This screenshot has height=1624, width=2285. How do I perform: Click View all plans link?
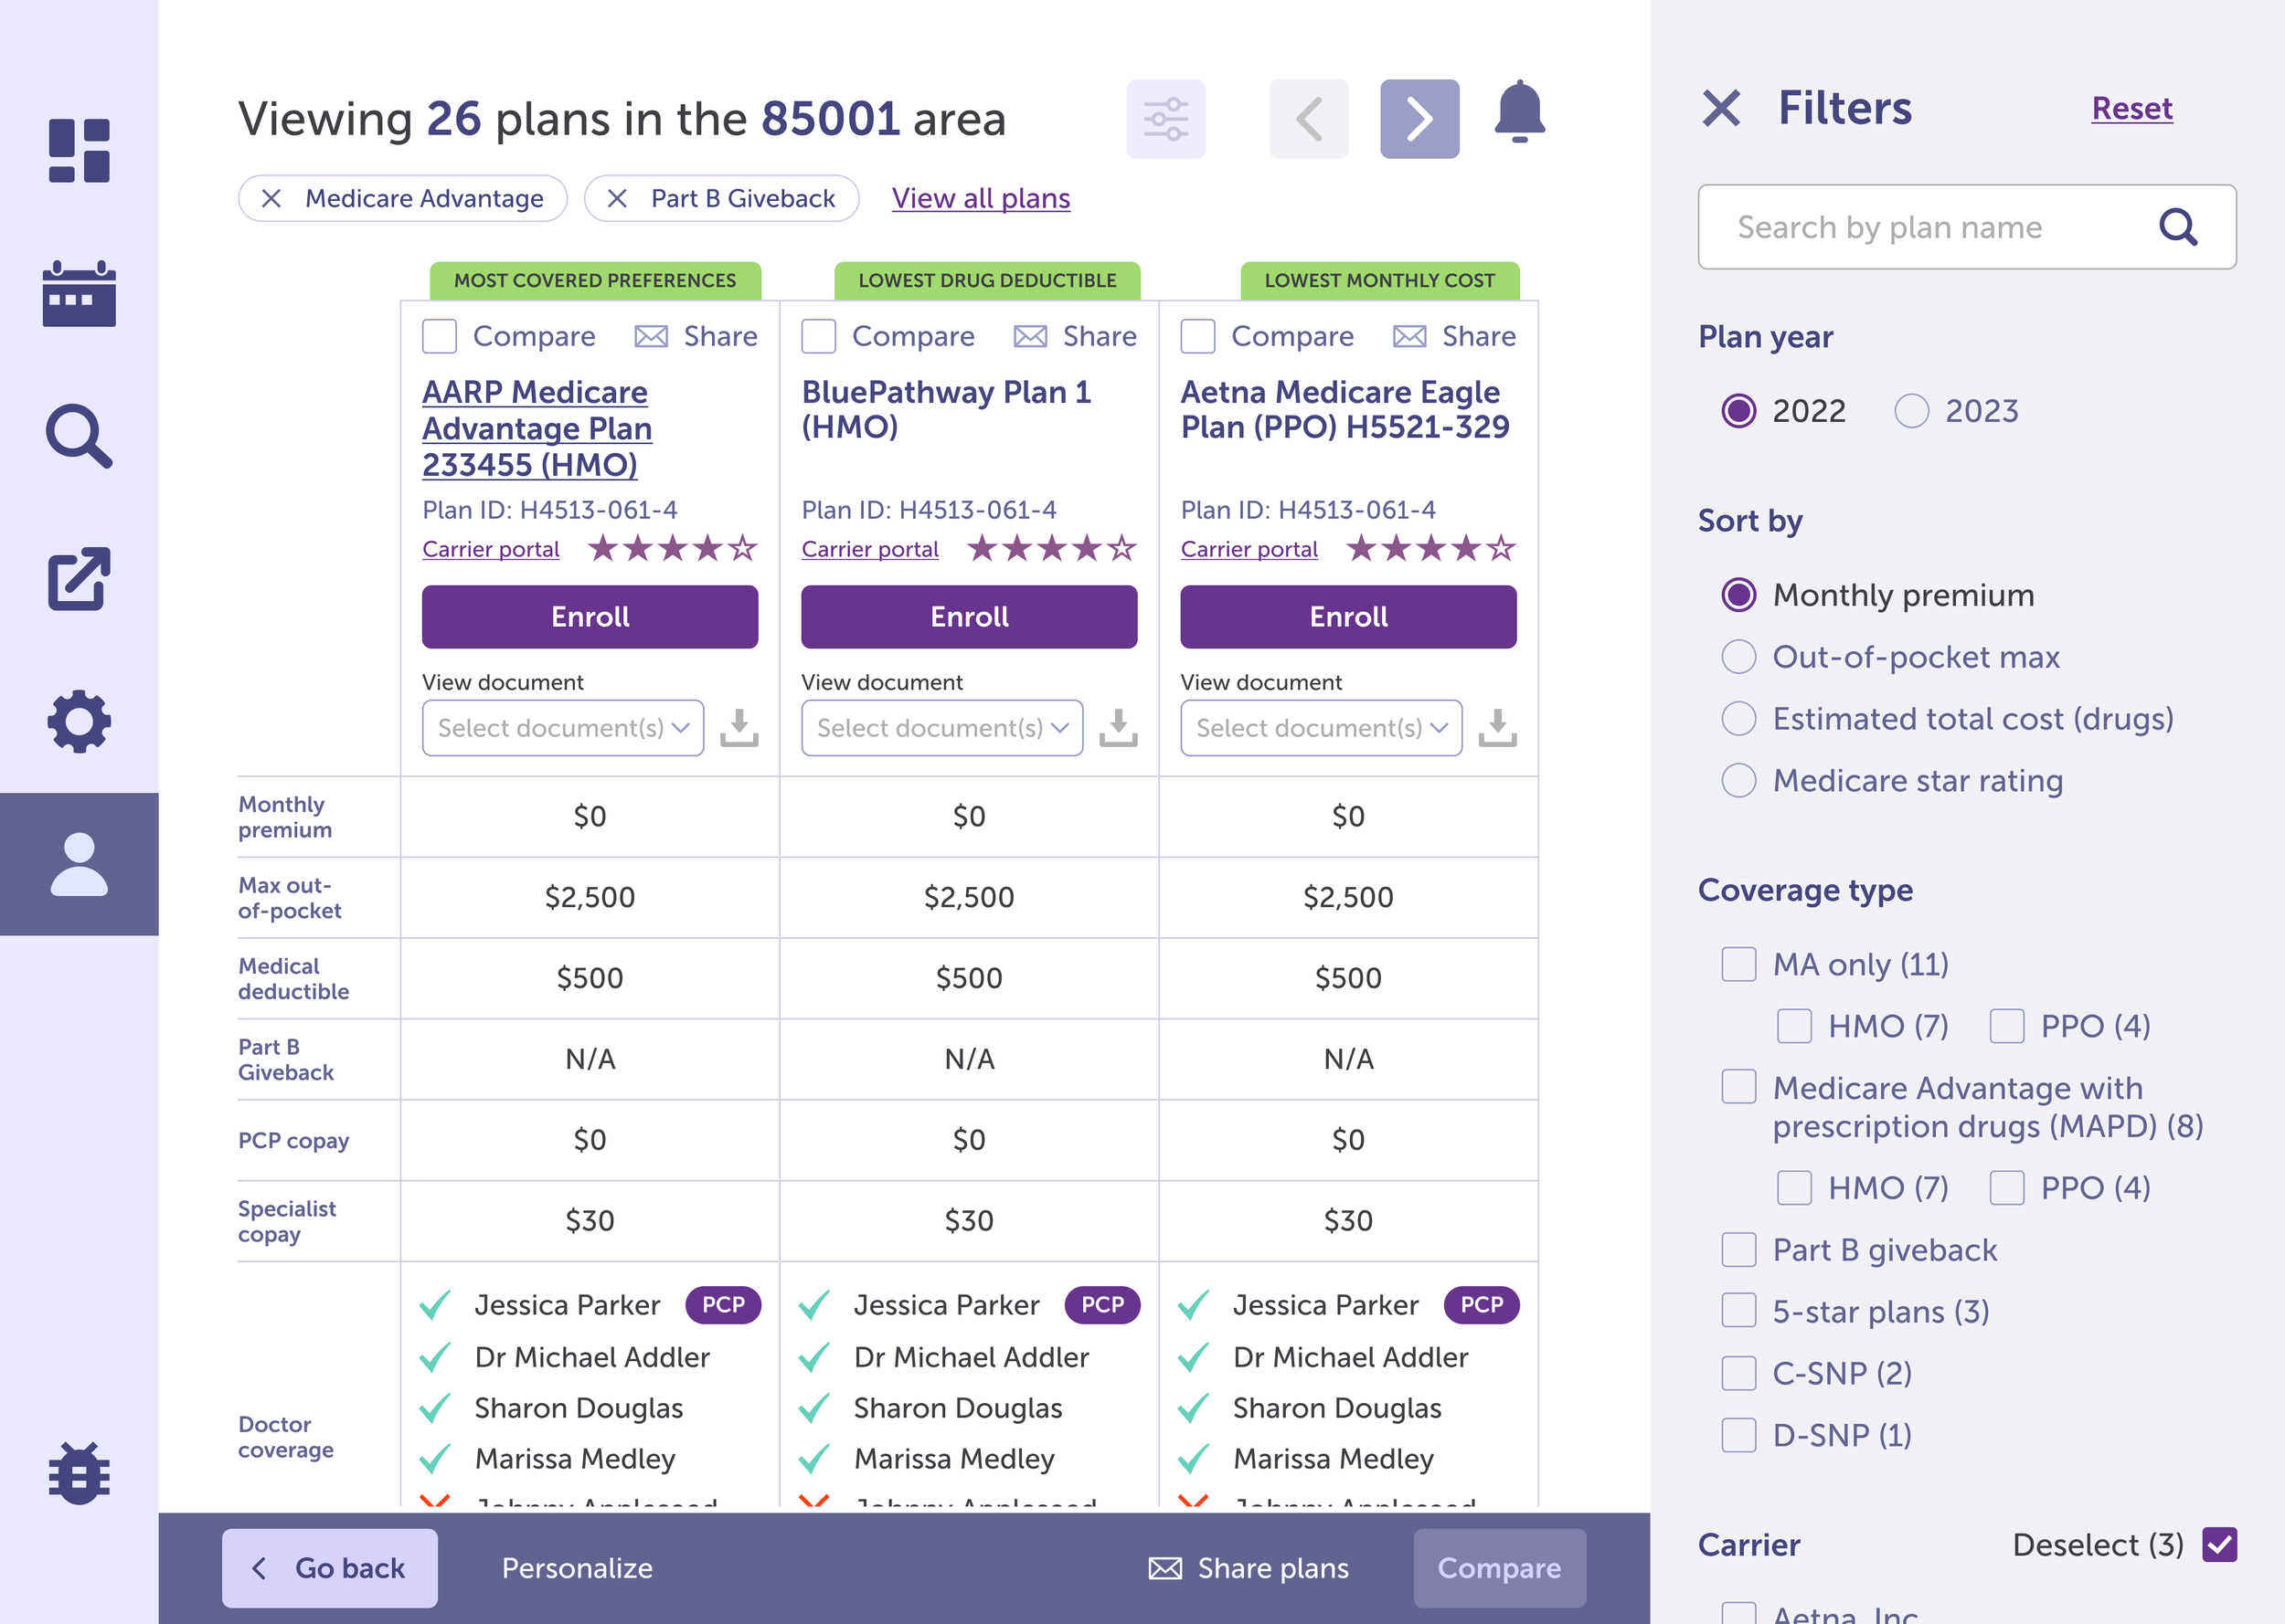click(x=981, y=199)
